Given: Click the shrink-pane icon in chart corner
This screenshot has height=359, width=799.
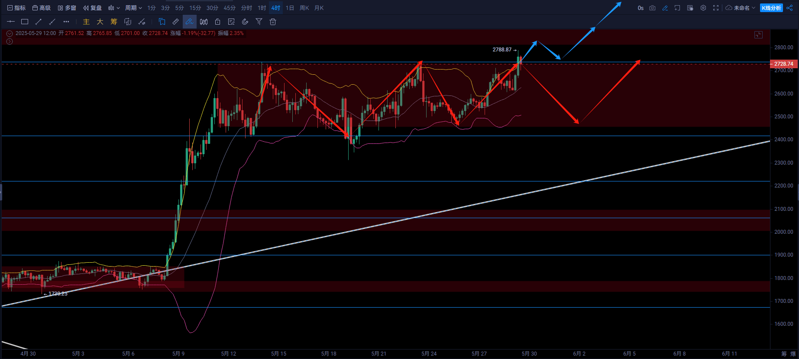Looking at the screenshot, I should (758, 35).
